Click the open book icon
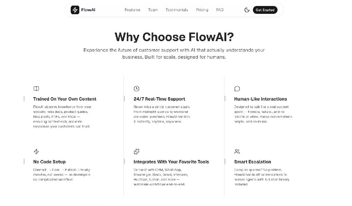This screenshot has height=206, width=352. coord(36,89)
